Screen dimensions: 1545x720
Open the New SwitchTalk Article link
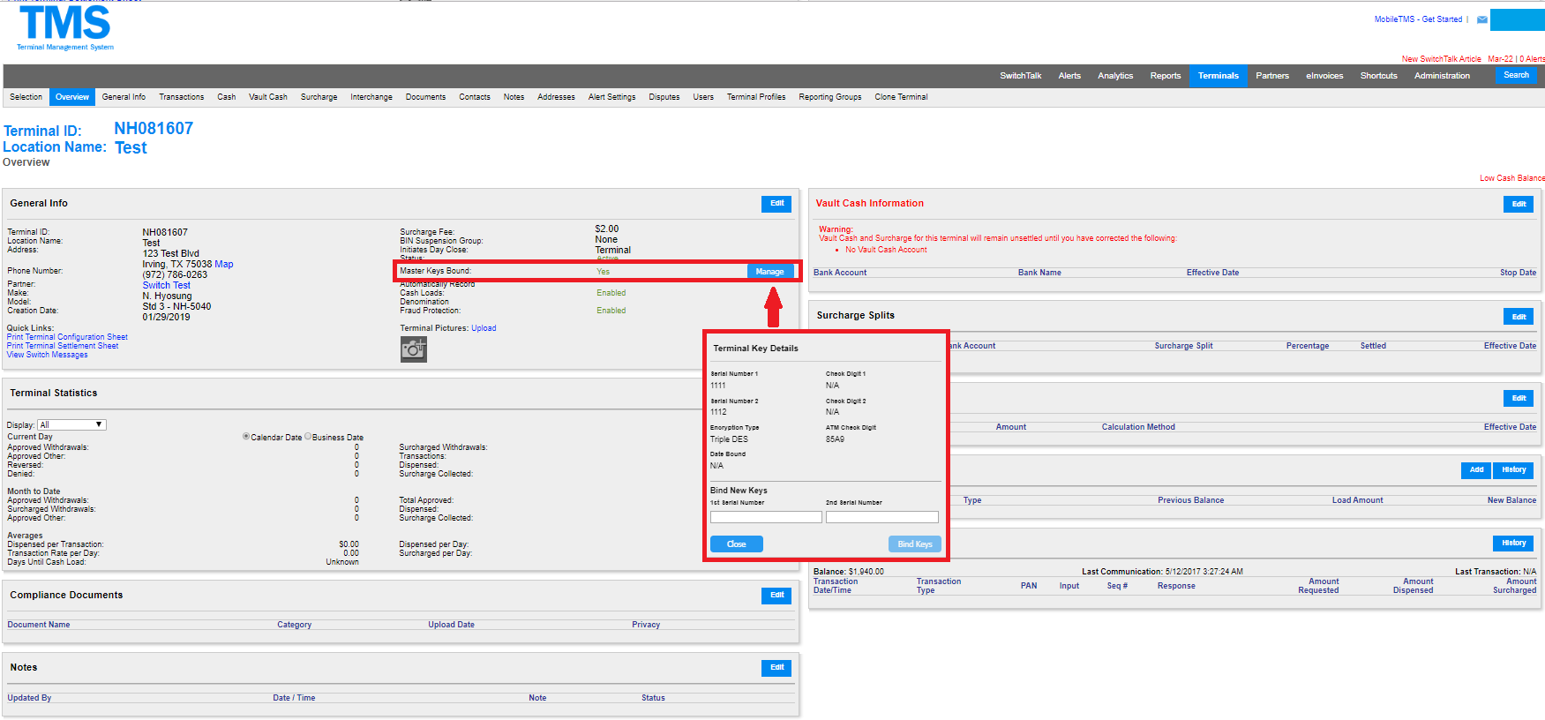[x=1442, y=59]
